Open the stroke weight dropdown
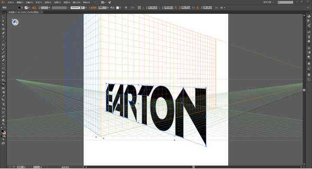 (49, 8)
